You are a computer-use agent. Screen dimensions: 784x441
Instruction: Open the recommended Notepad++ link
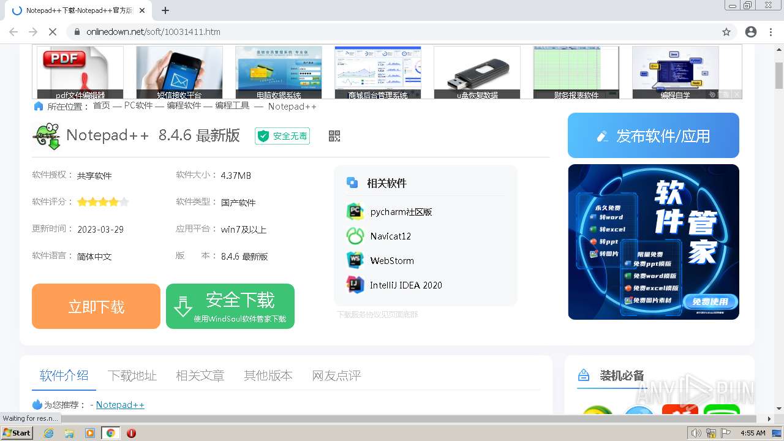120,405
